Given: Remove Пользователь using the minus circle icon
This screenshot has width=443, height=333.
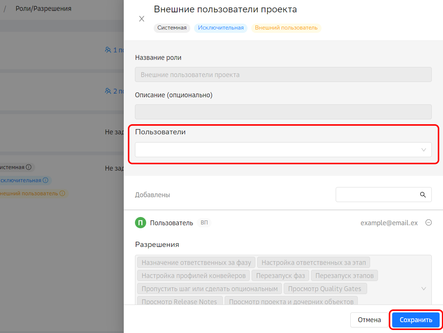Looking at the screenshot, I should coord(428,223).
